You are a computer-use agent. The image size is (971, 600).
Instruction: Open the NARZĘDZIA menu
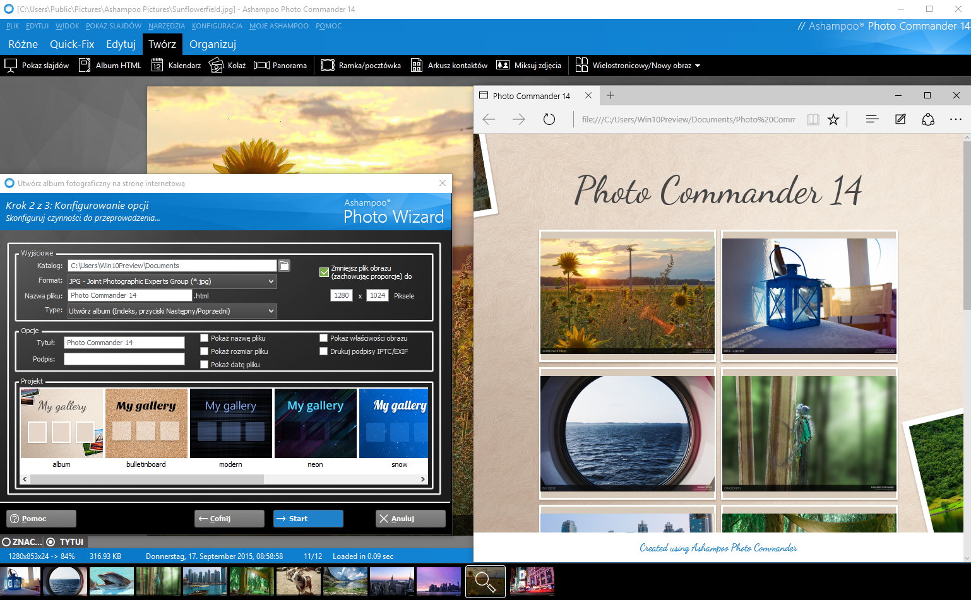pyautogui.click(x=167, y=26)
